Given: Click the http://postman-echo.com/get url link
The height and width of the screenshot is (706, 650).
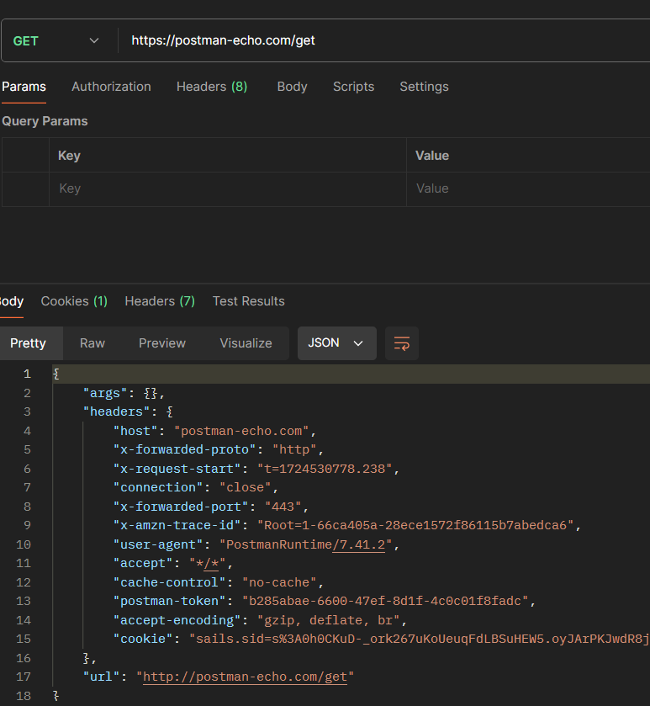Looking at the screenshot, I should click(x=246, y=677).
